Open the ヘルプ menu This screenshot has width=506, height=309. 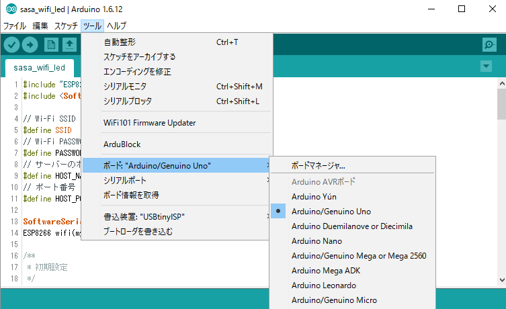click(116, 26)
